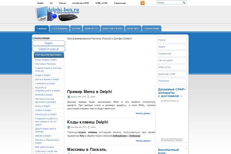Open Query в Delphi sidebar link
This screenshot has height=154, width=231.
point(43,106)
